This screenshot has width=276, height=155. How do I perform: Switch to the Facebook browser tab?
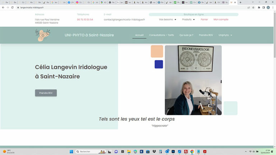pos(70,3)
